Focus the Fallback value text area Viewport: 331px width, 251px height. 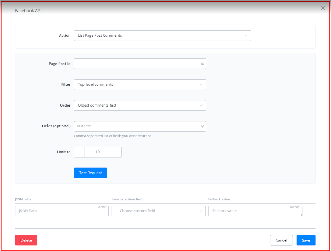pyautogui.click(x=255, y=211)
